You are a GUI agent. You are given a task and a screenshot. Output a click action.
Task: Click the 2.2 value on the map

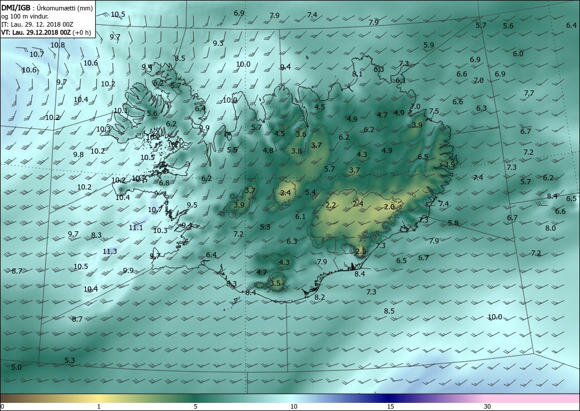331,205
